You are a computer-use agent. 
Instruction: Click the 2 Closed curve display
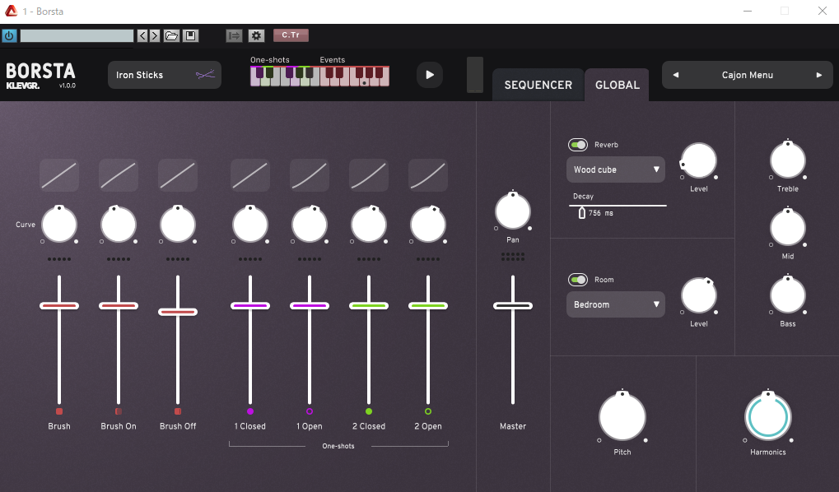tap(369, 175)
